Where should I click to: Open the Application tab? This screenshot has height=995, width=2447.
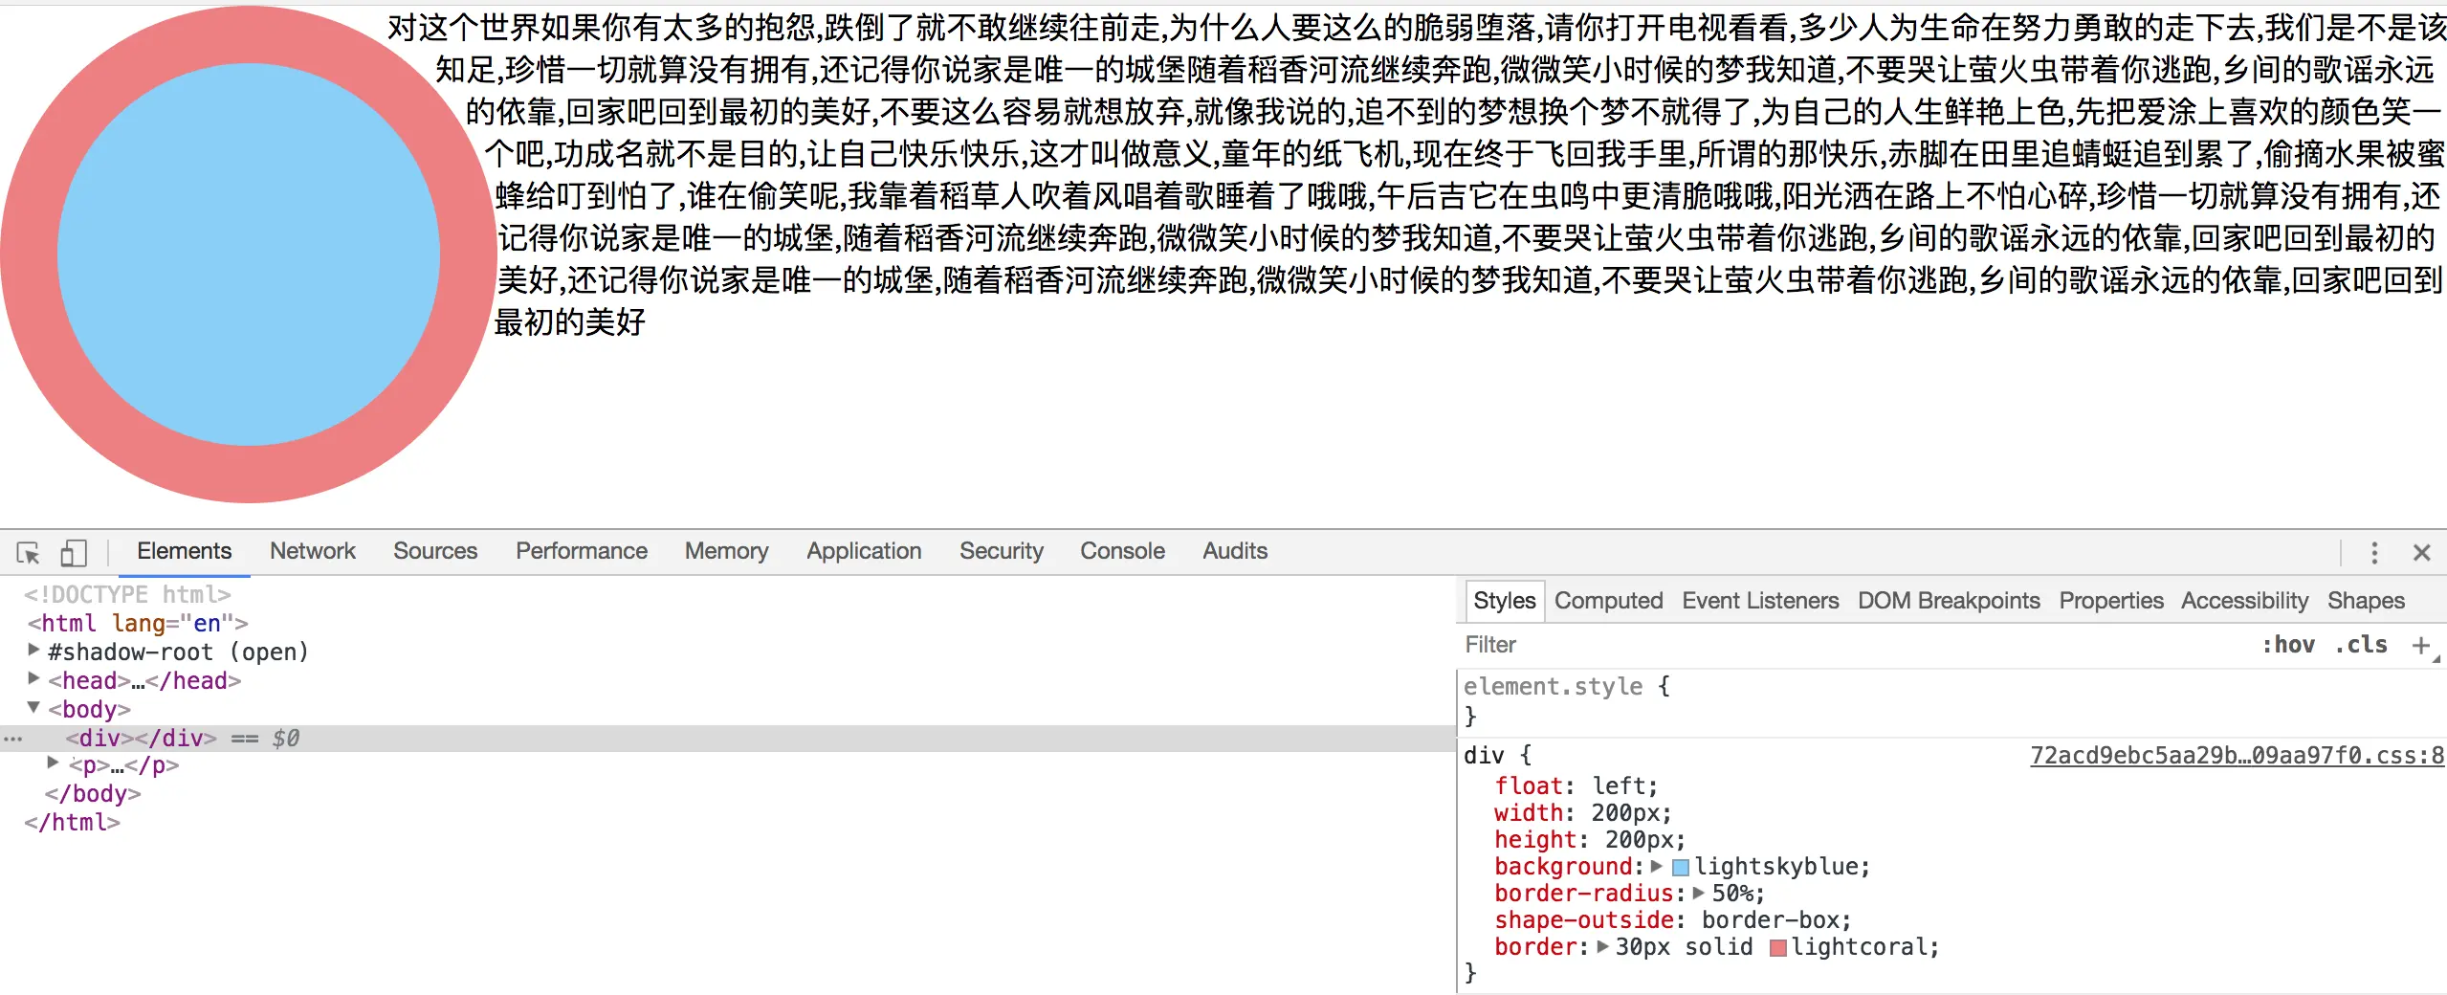[x=864, y=551]
